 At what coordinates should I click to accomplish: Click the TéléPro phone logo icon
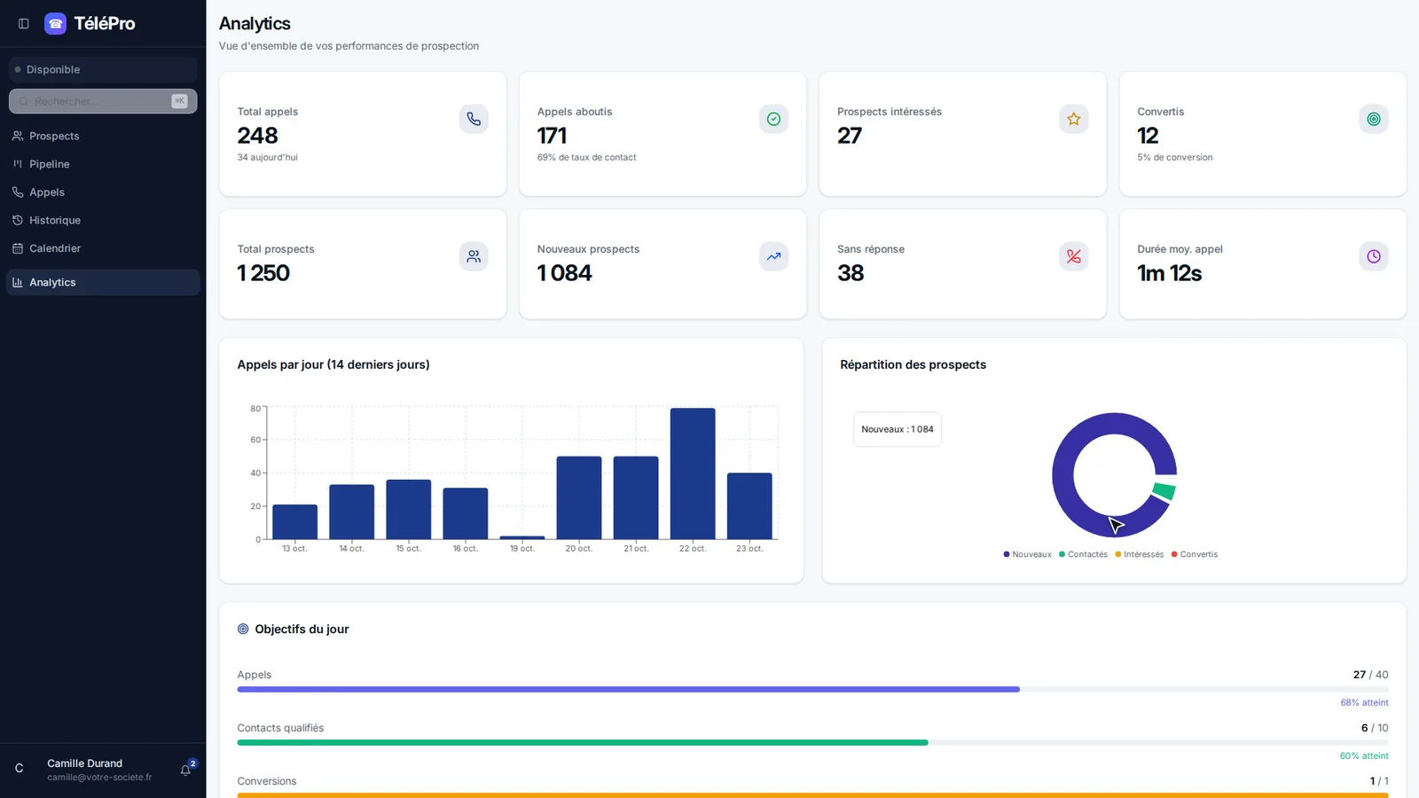(55, 24)
